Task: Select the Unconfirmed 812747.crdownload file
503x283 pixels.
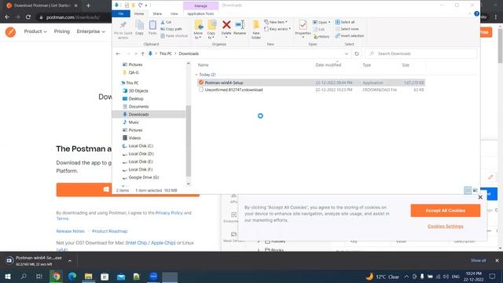Action: tap(311, 90)
